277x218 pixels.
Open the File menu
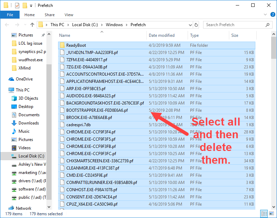pos(10,15)
